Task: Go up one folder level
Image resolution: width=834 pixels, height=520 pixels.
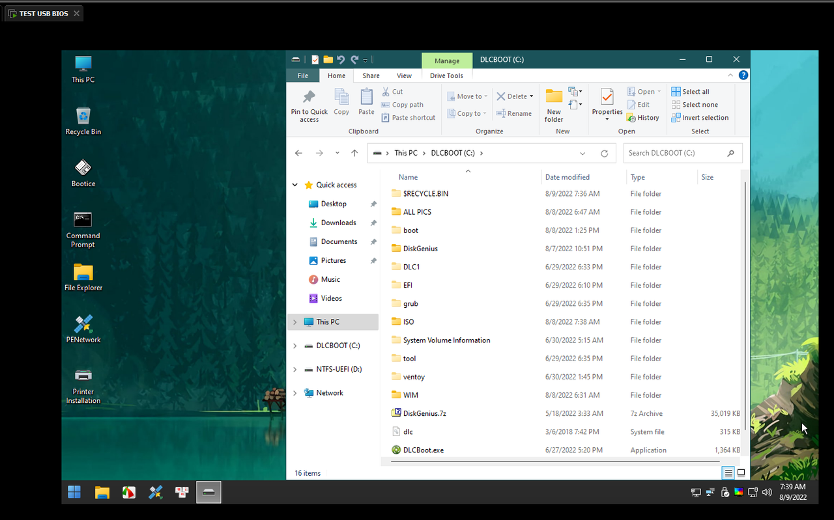Action: click(x=354, y=153)
